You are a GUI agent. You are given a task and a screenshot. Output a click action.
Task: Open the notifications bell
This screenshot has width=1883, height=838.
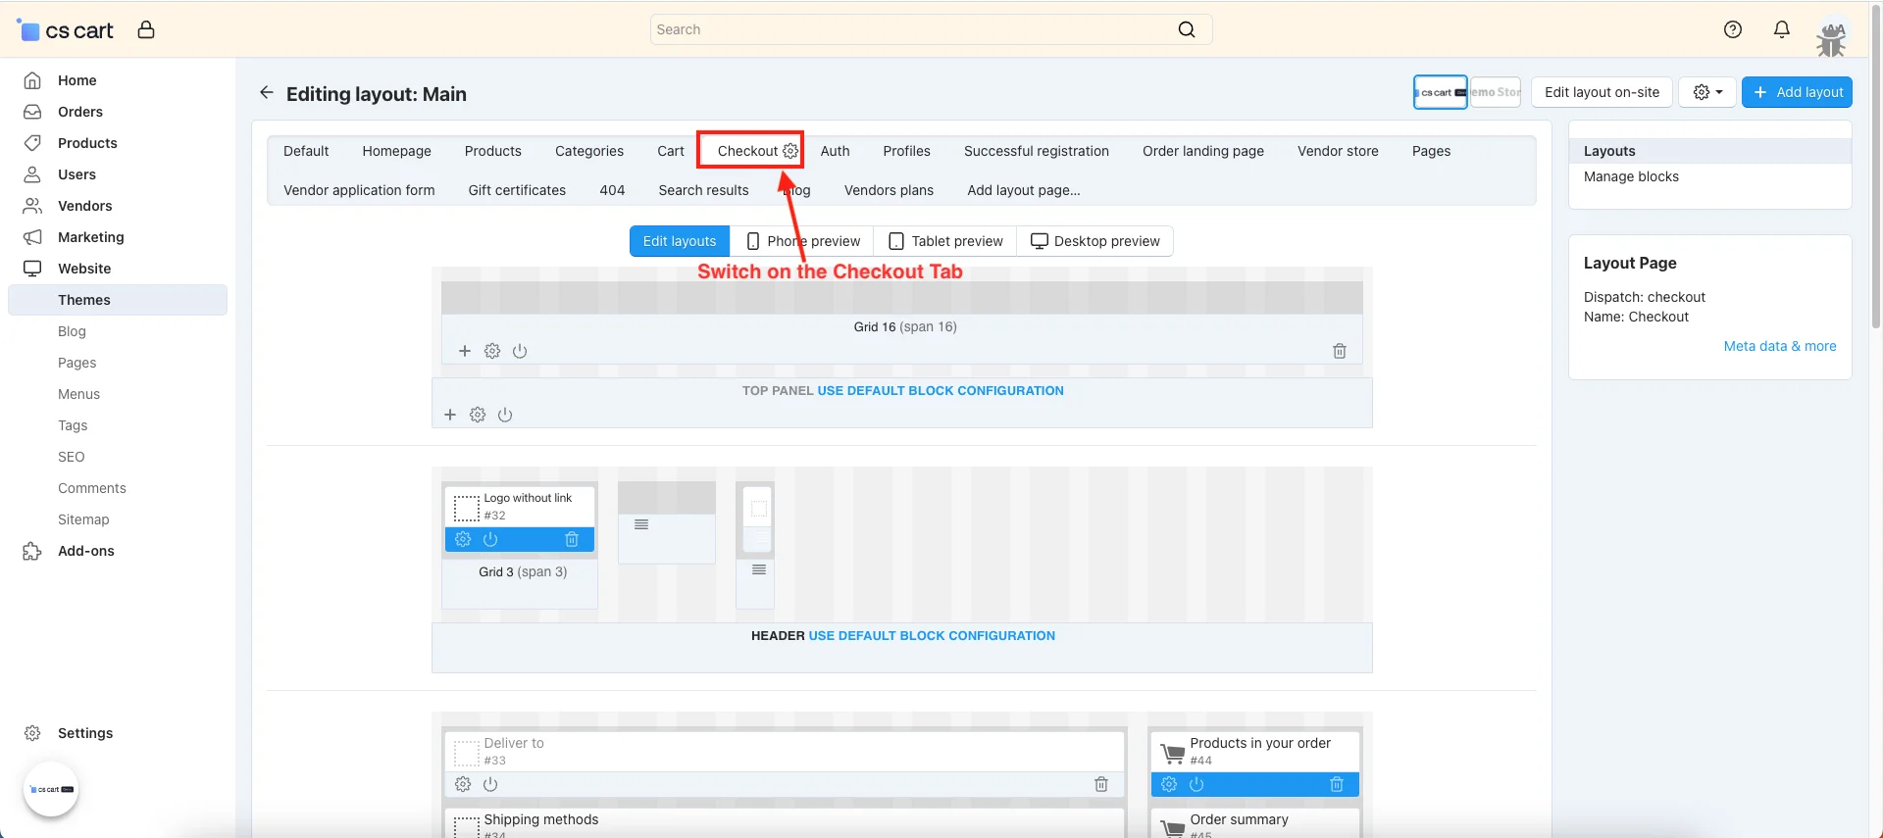pos(1782,29)
